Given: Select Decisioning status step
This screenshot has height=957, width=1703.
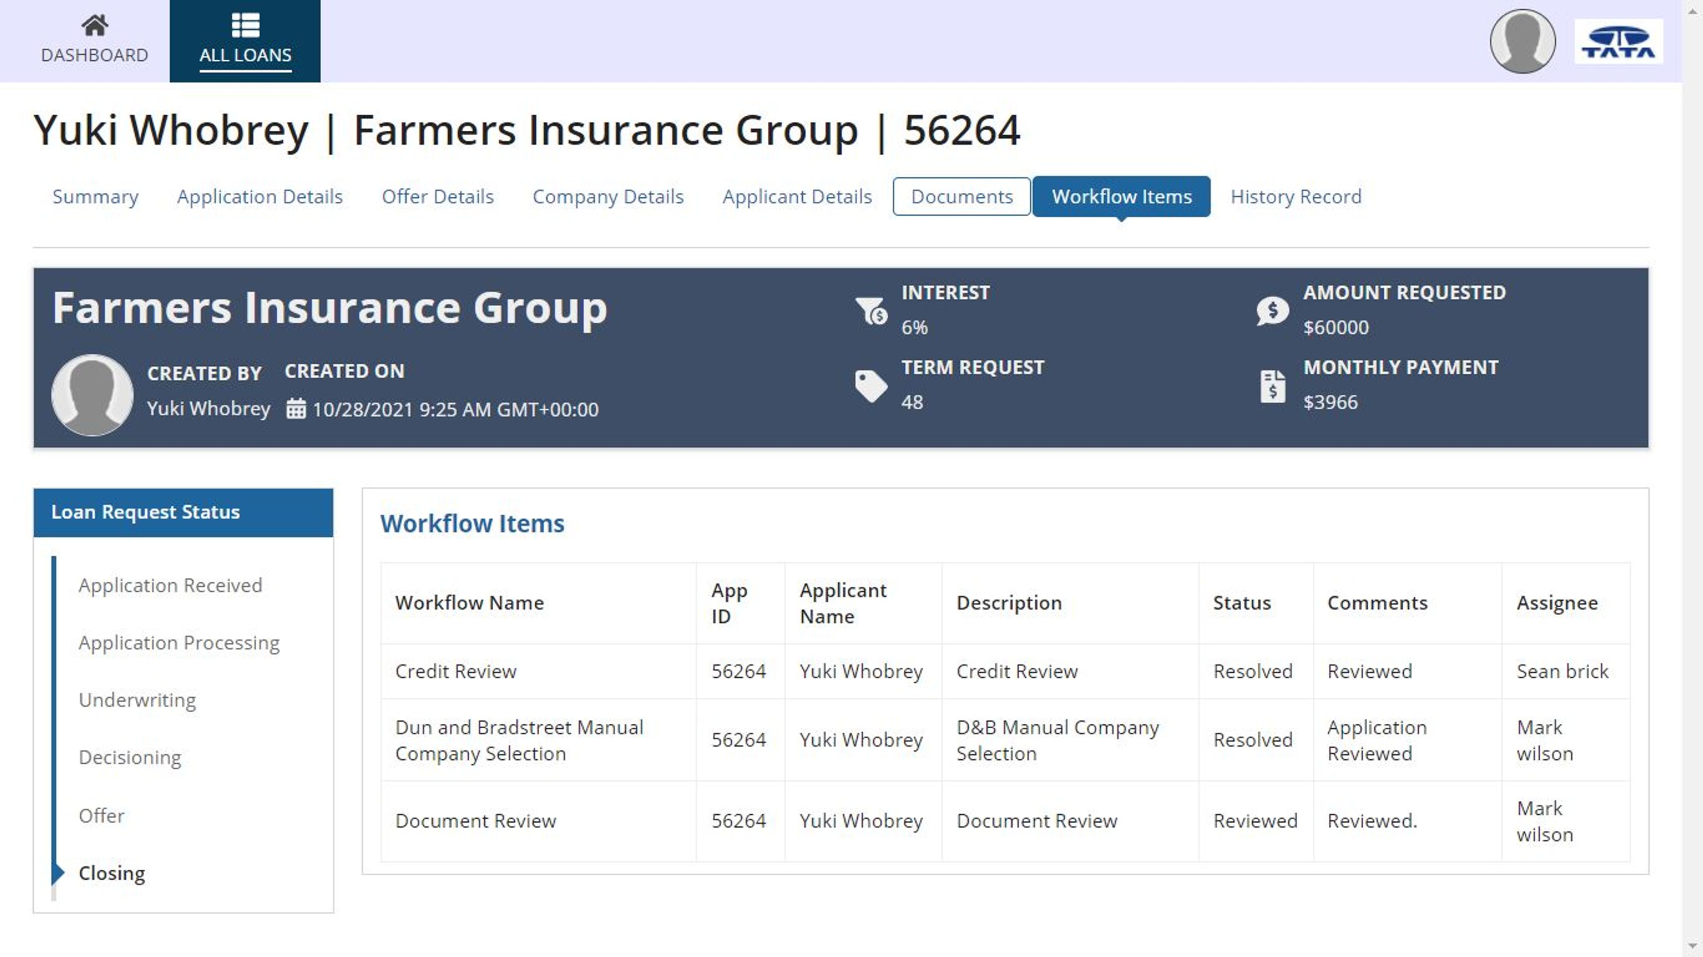Looking at the screenshot, I should [x=129, y=758].
